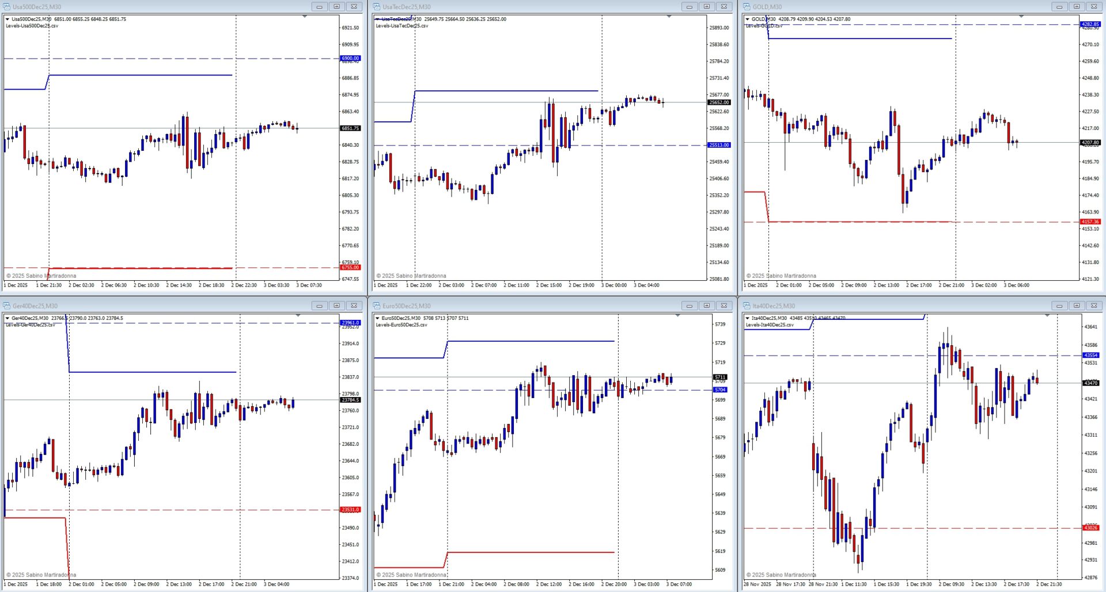The height and width of the screenshot is (592, 1106).
Task: Click the Ita40Dec25 chart window icon
Action: (747, 306)
